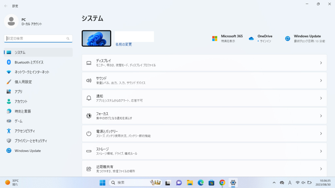
Task: Click the desktop wallpaper thumbnail
Action: 97,38
